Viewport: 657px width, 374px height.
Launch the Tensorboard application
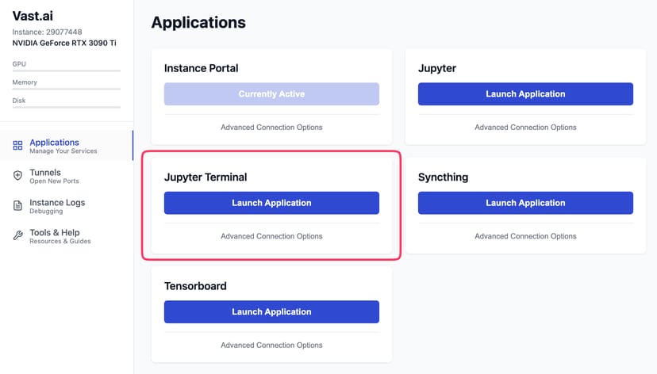(271, 312)
